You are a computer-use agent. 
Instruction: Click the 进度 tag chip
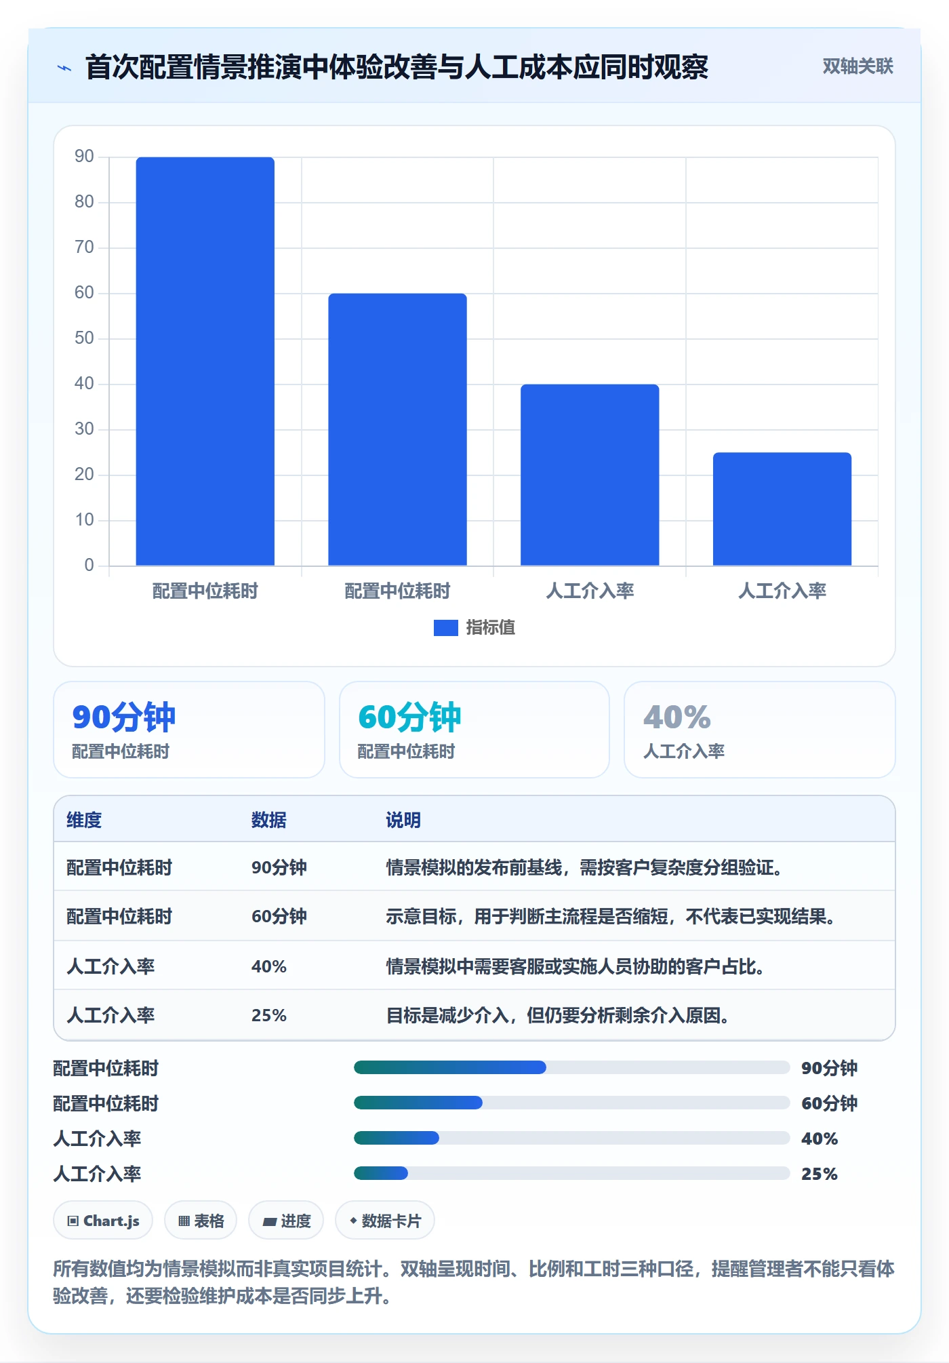(286, 1221)
